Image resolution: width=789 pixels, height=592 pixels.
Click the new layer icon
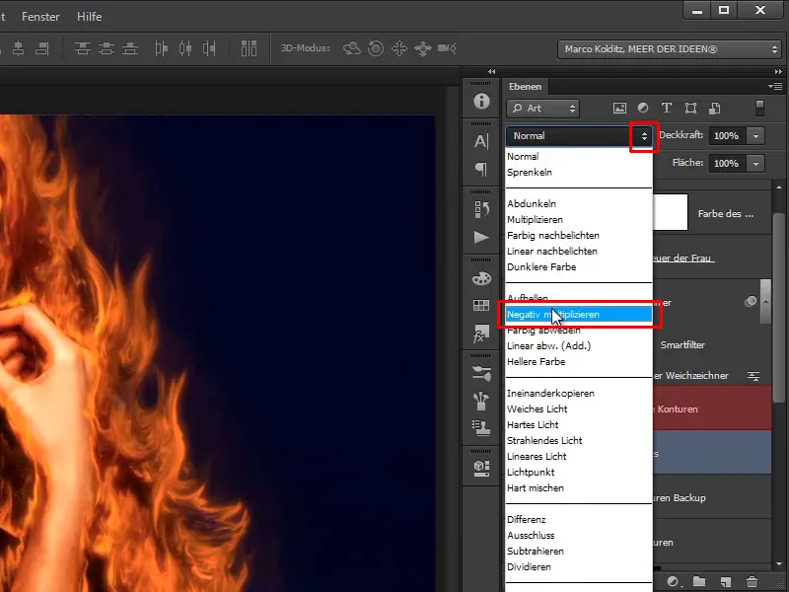pos(726,583)
